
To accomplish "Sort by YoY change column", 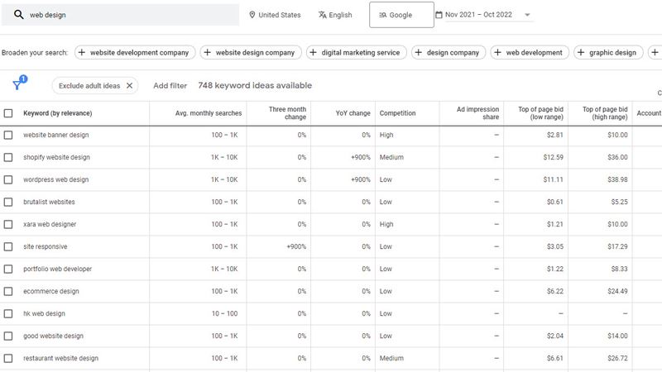I will click(353, 113).
